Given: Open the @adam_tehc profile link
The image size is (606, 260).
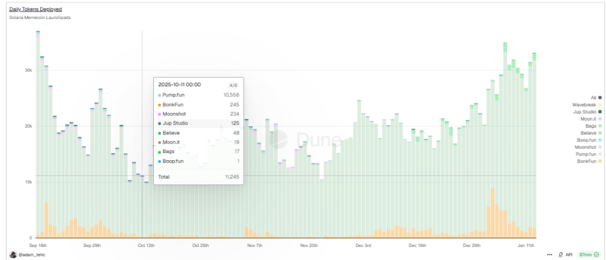Looking at the screenshot, I should 31,254.
